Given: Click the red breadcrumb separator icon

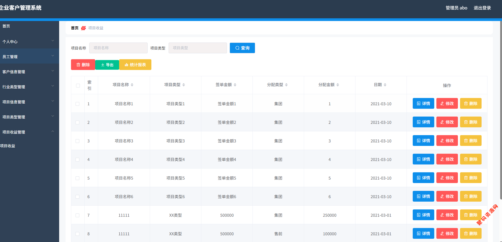Looking at the screenshot, I should (x=83, y=28).
